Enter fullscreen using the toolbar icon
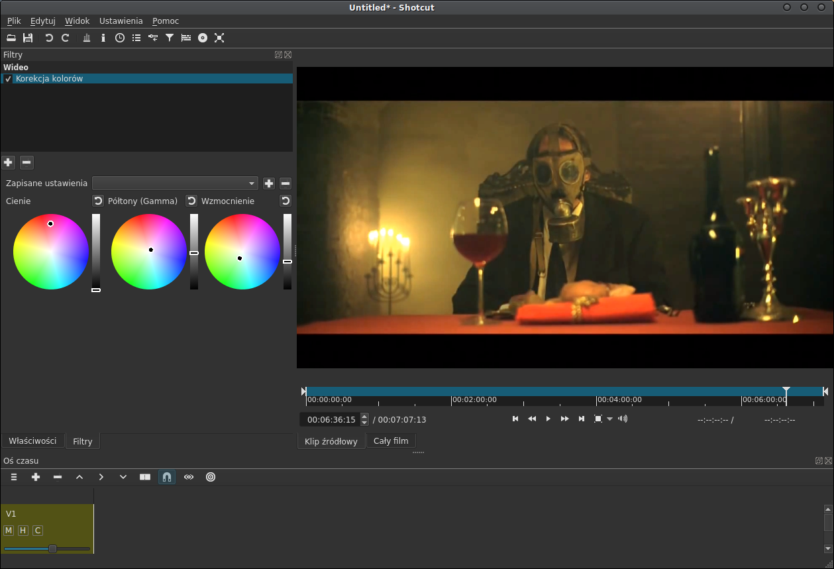Screen dimensions: 834x569 coord(219,38)
